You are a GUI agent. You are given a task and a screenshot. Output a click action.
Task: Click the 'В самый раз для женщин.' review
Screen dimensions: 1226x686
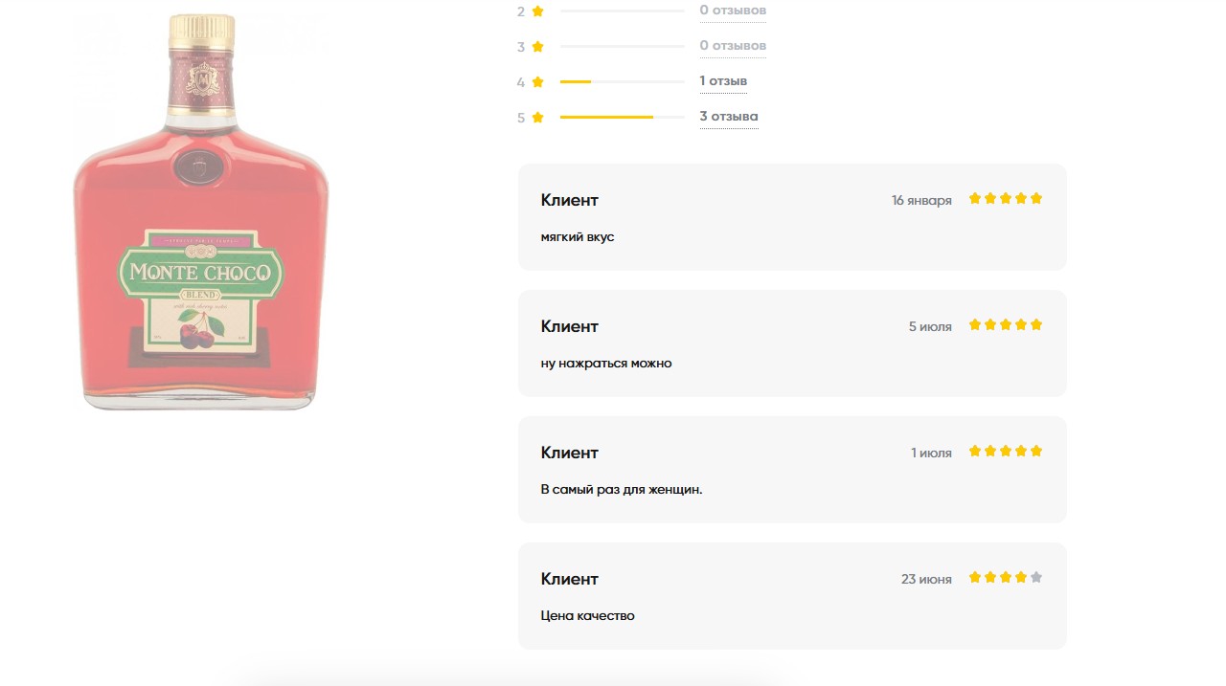[622, 490]
